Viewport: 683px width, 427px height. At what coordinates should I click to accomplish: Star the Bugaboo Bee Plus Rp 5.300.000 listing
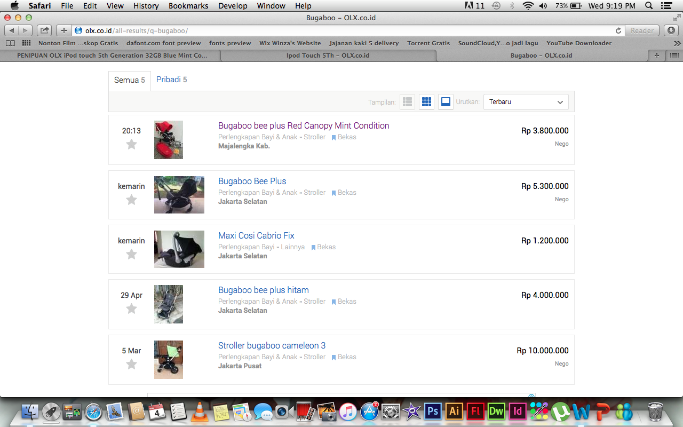point(131,200)
